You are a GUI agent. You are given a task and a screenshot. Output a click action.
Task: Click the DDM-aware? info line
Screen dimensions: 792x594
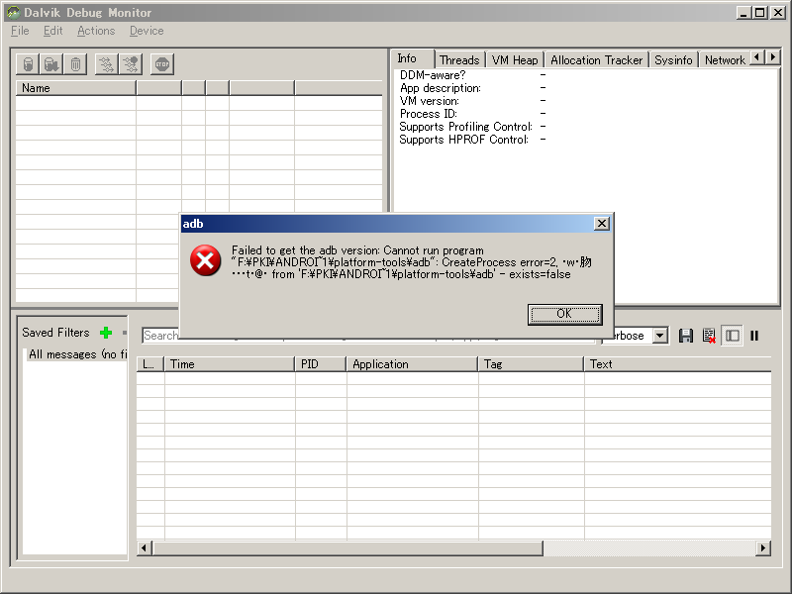pyautogui.click(x=433, y=75)
